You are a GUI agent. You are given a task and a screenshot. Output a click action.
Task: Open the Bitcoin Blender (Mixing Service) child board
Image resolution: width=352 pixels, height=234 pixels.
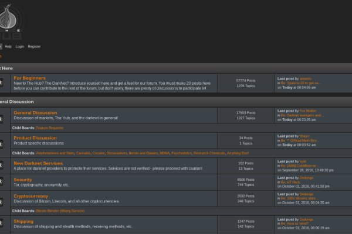pyautogui.click(x=60, y=211)
